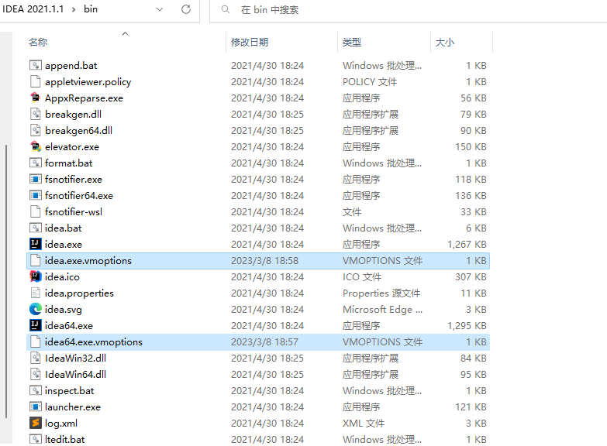
Task: Click the fsnotifier-wsl file icon
Action: [35, 211]
